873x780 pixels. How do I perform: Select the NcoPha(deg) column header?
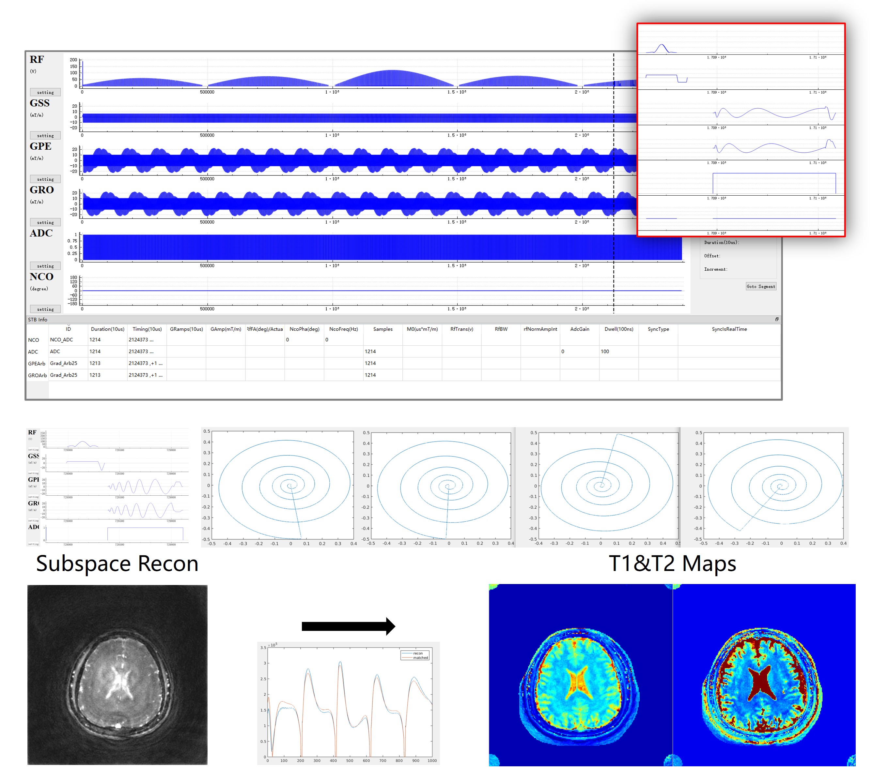click(x=304, y=329)
